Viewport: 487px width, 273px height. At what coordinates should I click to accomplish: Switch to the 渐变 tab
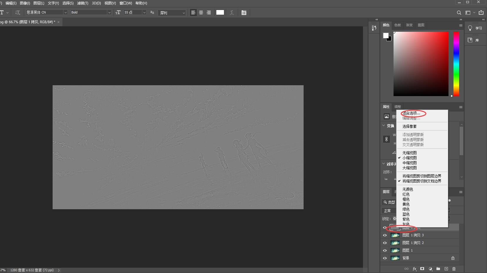[409, 25]
